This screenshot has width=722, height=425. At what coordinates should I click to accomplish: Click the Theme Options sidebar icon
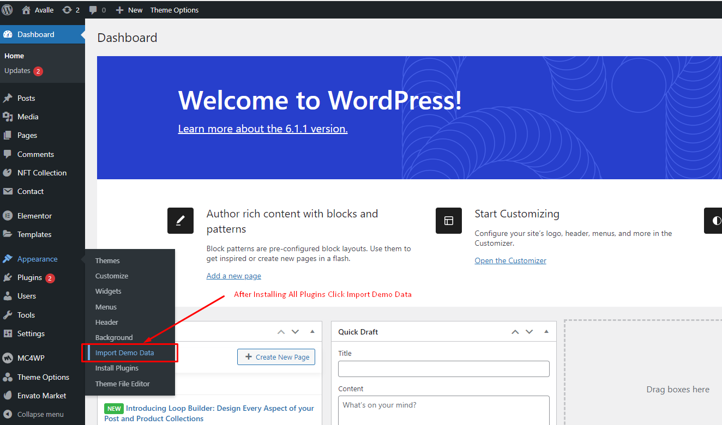click(8, 377)
